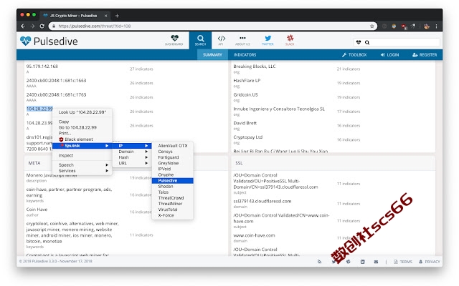
Task: Click browser forward arrow
Action: pos(32,26)
